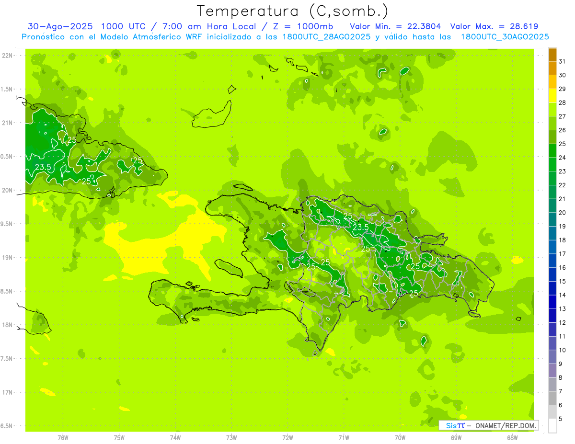
Task: Select the "1800UTC_30AGO2025" valid-until time
Action: pyautogui.click(x=505, y=37)
